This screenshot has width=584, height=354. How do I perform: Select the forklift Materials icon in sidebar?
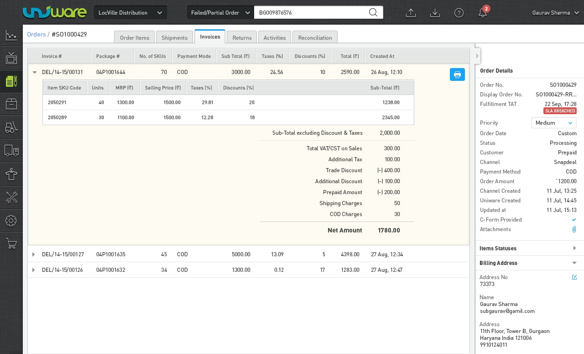coord(11,127)
